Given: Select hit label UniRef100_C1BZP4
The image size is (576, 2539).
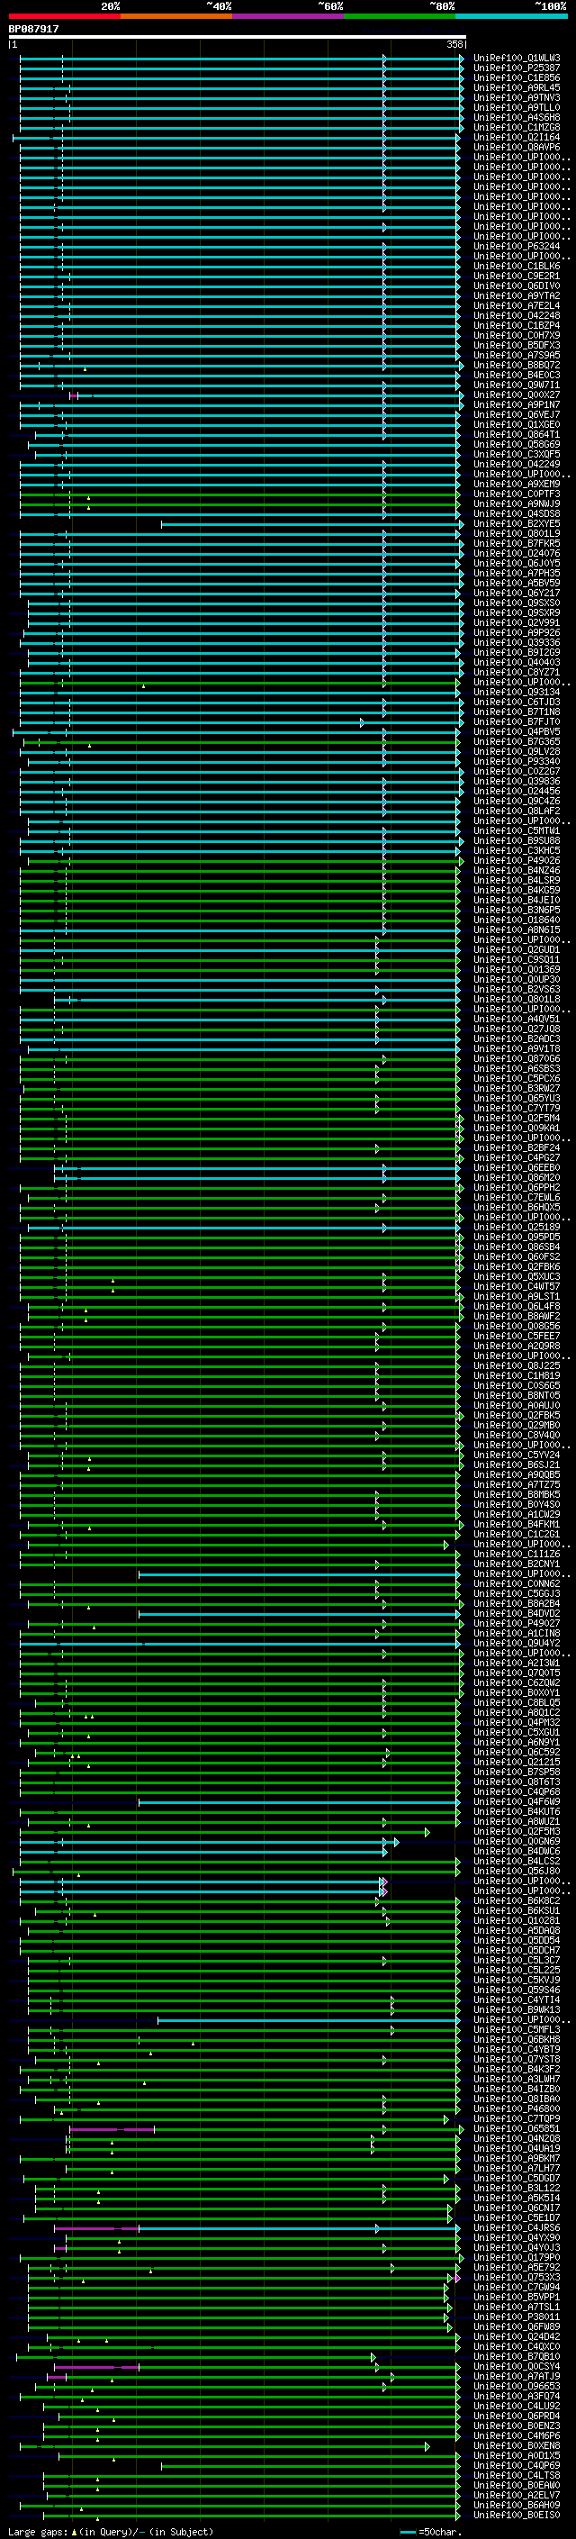Looking at the screenshot, I should pyautogui.click(x=517, y=325).
